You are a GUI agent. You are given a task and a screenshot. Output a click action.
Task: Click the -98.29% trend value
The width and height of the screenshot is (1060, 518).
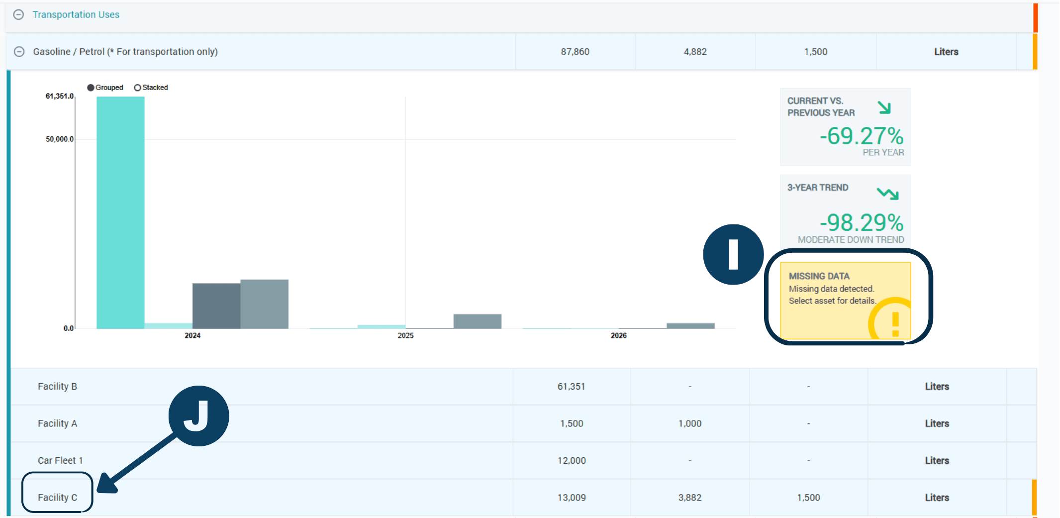pyautogui.click(x=862, y=222)
